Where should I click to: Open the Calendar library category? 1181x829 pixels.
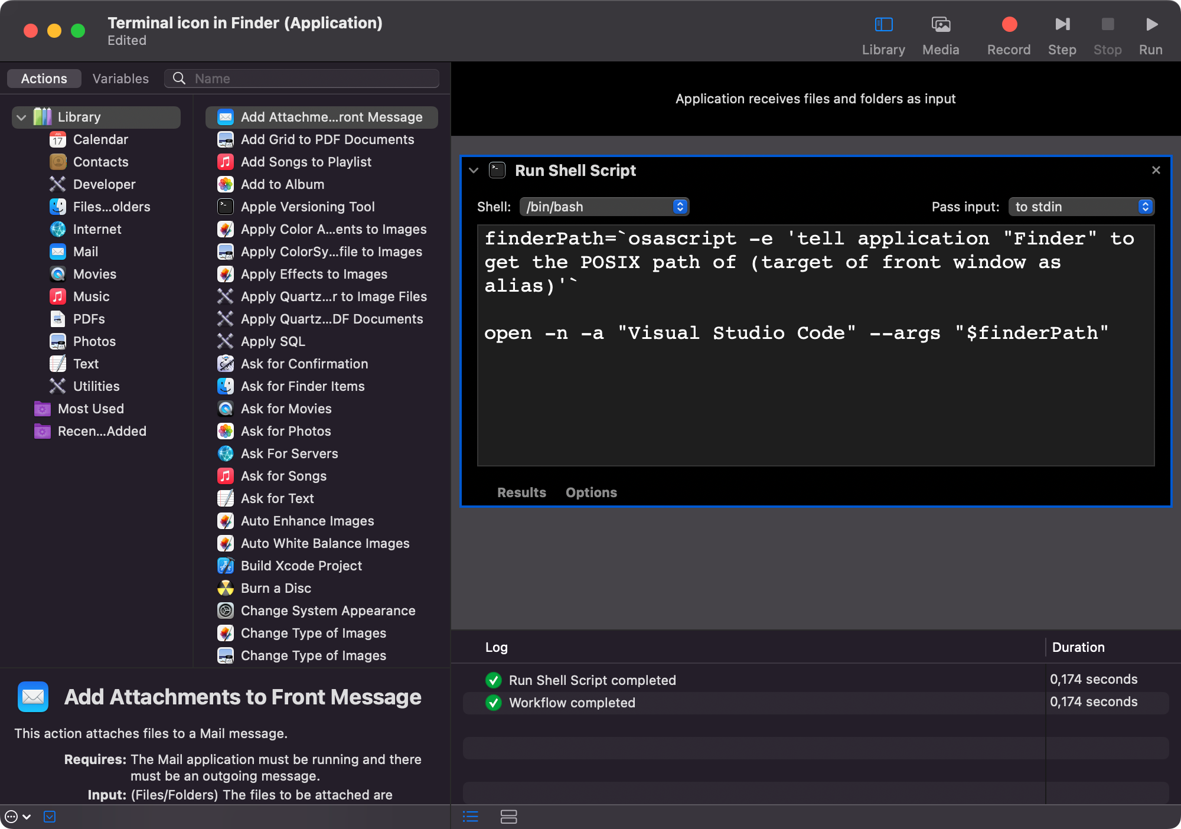click(x=100, y=139)
